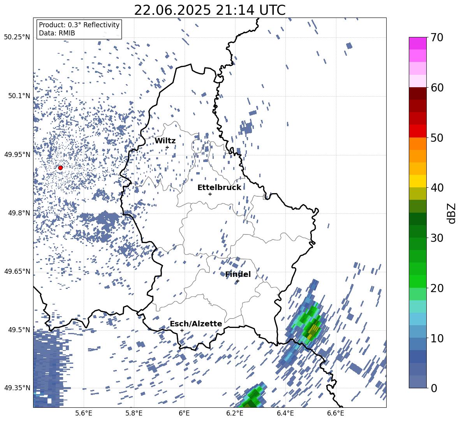This screenshot has width=461, height=421.
Task: Click the 50.25°N latitude label
Action: (17, 37)
